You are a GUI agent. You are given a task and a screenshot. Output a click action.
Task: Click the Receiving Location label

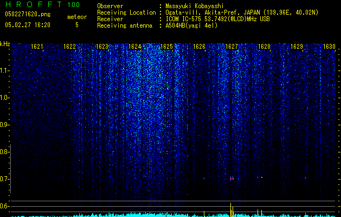click(126, 12)
